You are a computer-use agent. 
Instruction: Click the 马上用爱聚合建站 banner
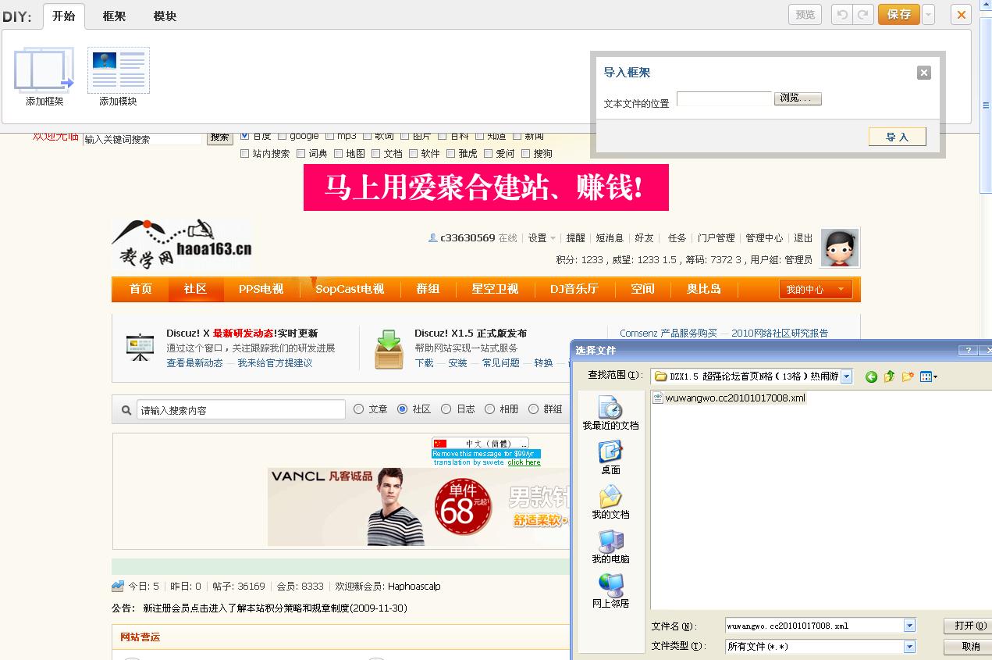tap(485, 187)
